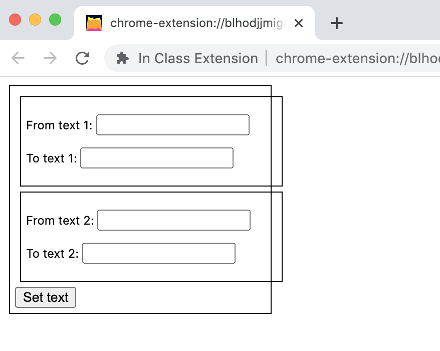Click the chrome-extension URL in address bar
This screenshot has height=351, width=440.
(x=357, y=59)
